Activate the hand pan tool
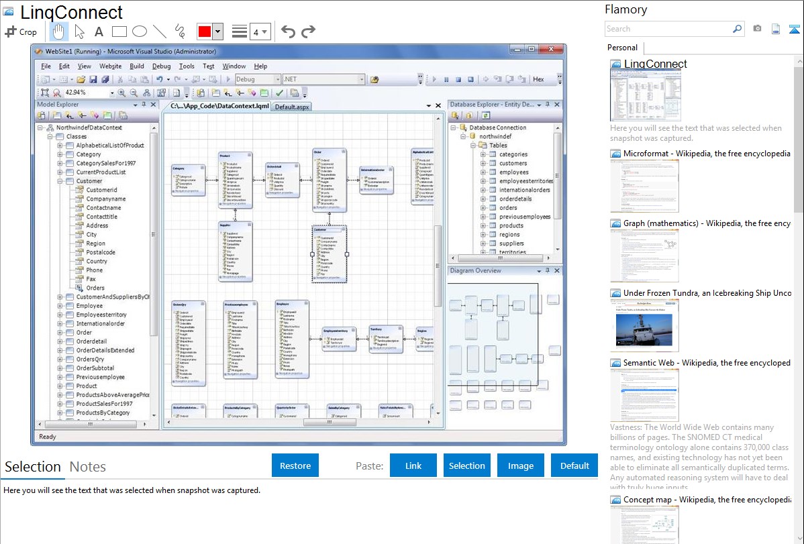Image resolution: width=804 pixels, height=544 pixels. tap(58, 32)
